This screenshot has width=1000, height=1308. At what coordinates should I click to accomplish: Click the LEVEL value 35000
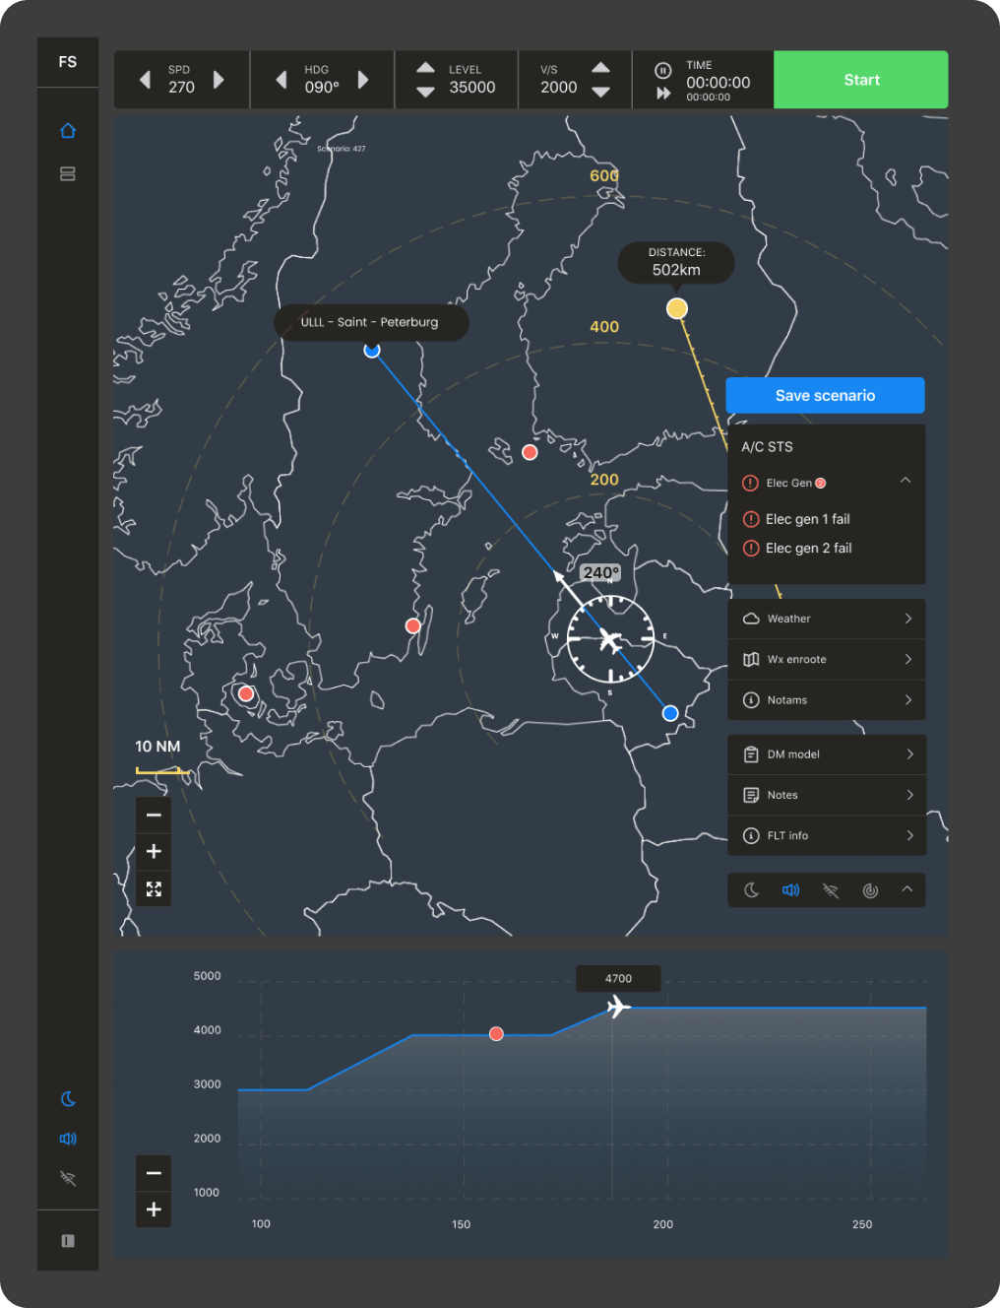coord(472,87)
